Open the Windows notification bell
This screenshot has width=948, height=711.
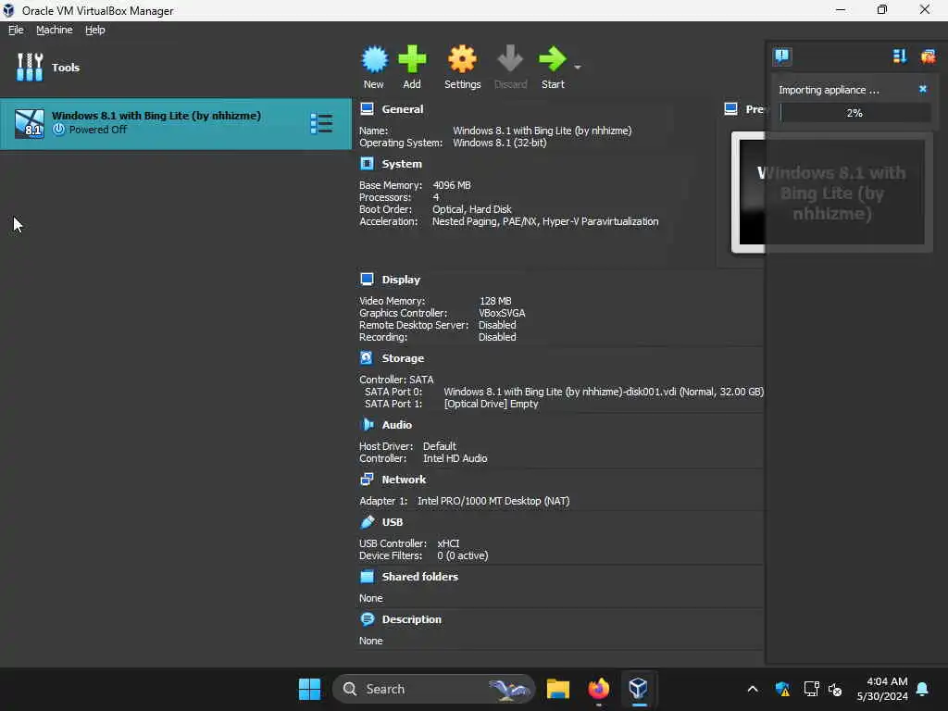923,689
